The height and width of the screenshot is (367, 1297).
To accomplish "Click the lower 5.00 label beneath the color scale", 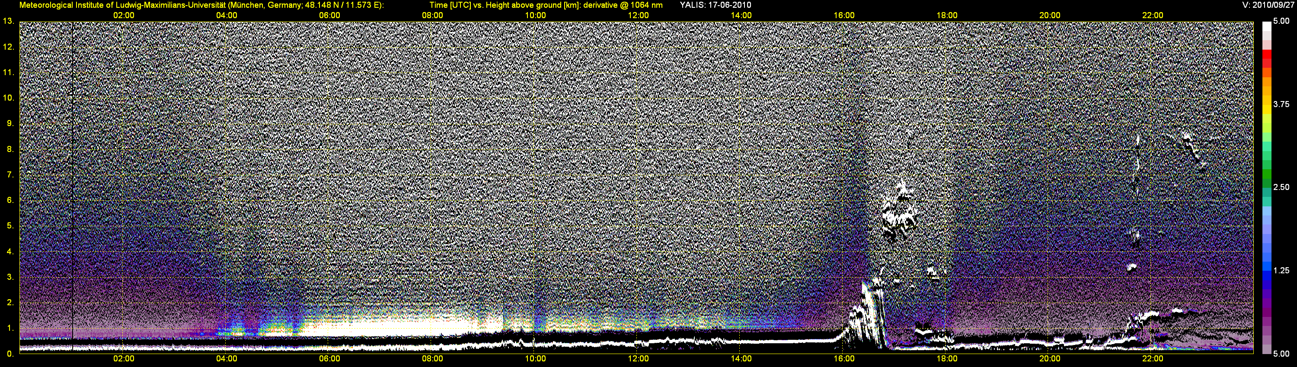I will pos(1281,354).
